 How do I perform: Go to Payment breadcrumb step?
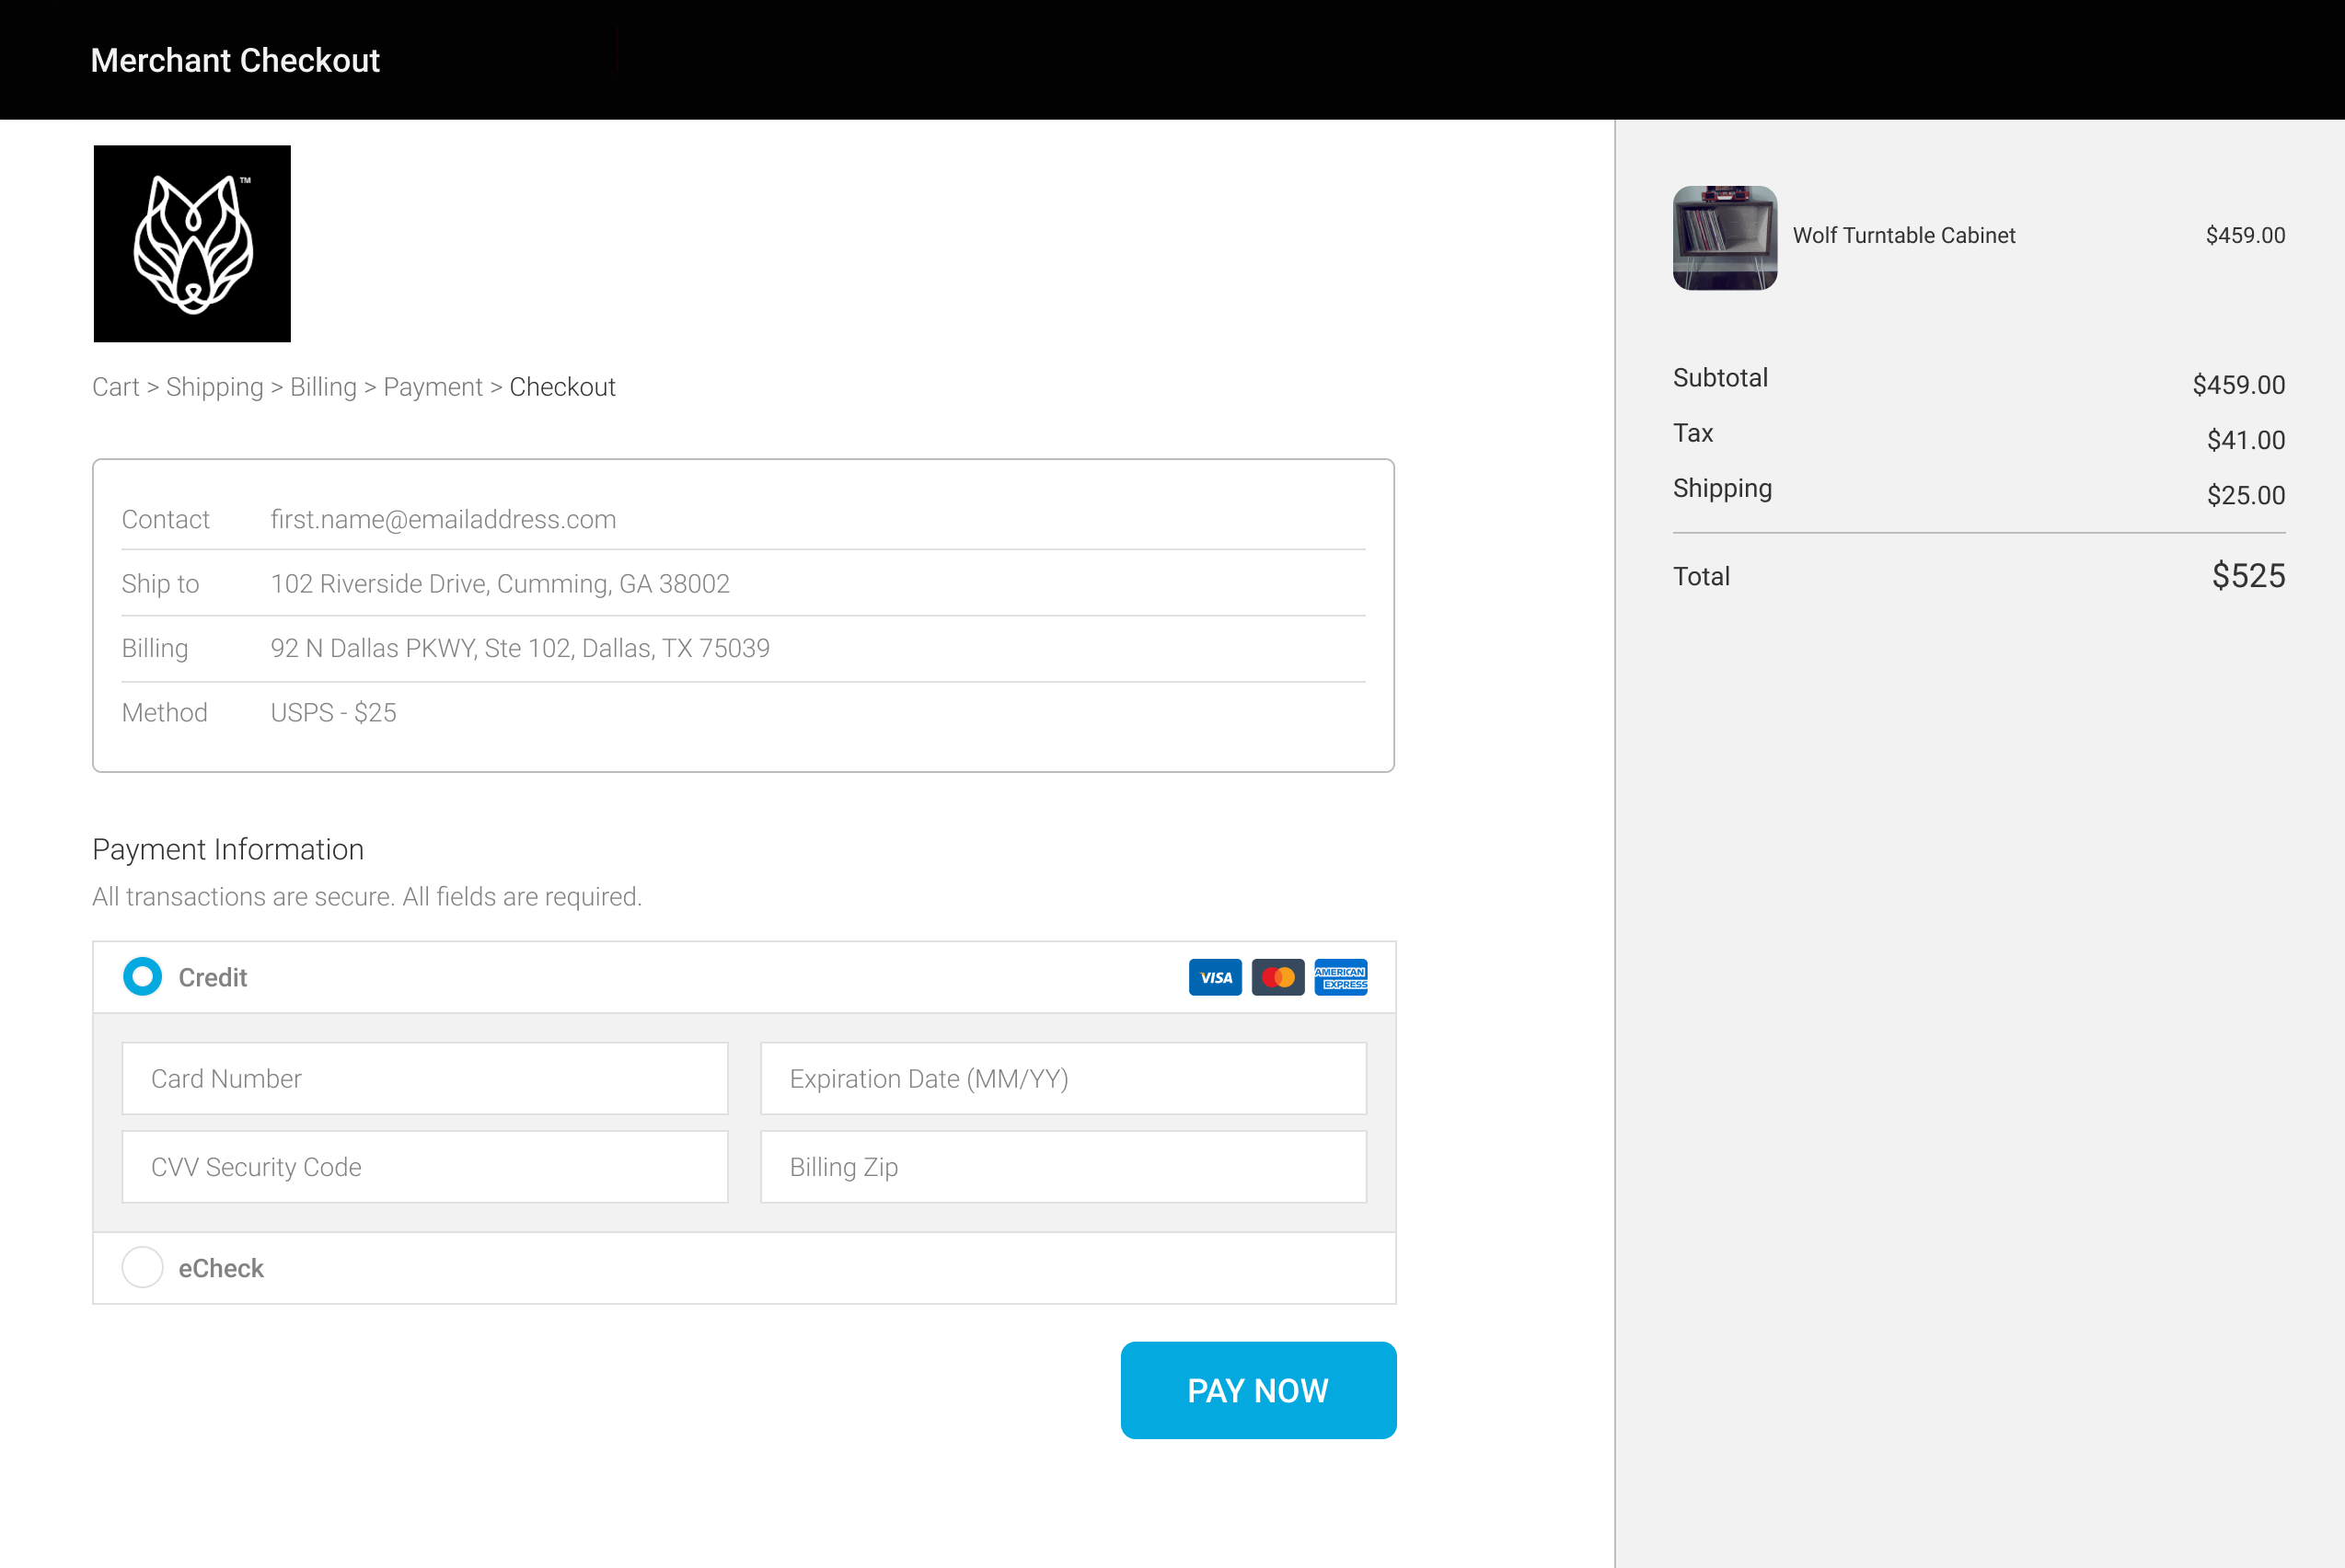(433, 387)
